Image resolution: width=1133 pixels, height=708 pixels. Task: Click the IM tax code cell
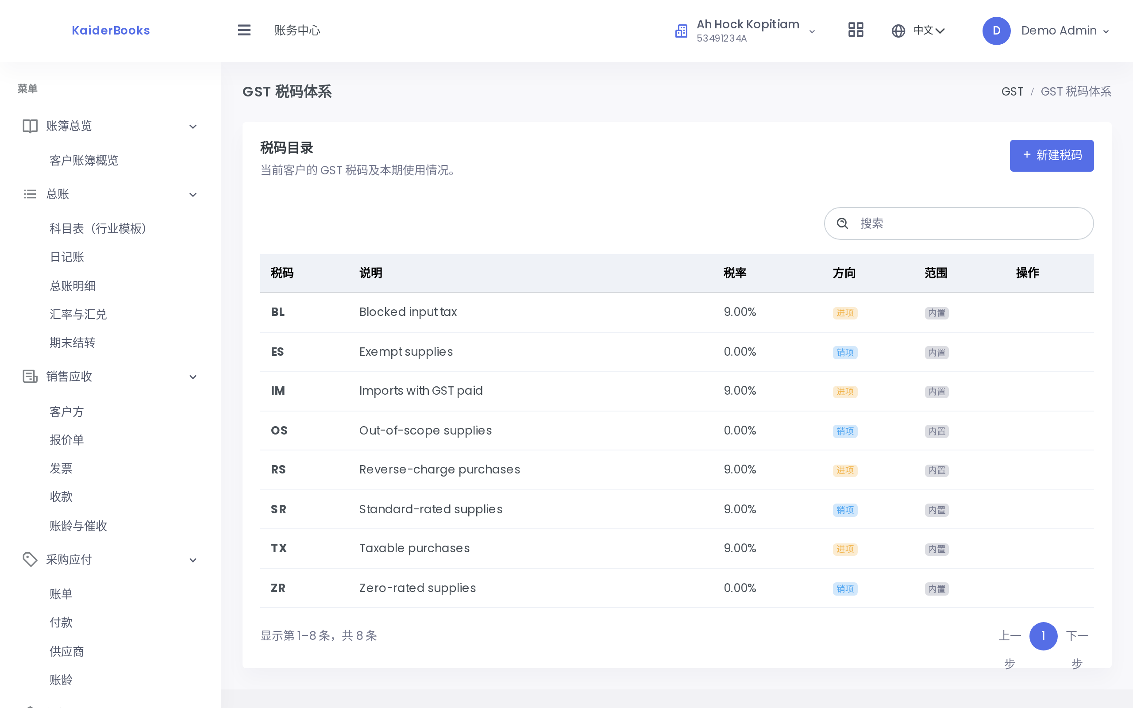pos(277,391)
